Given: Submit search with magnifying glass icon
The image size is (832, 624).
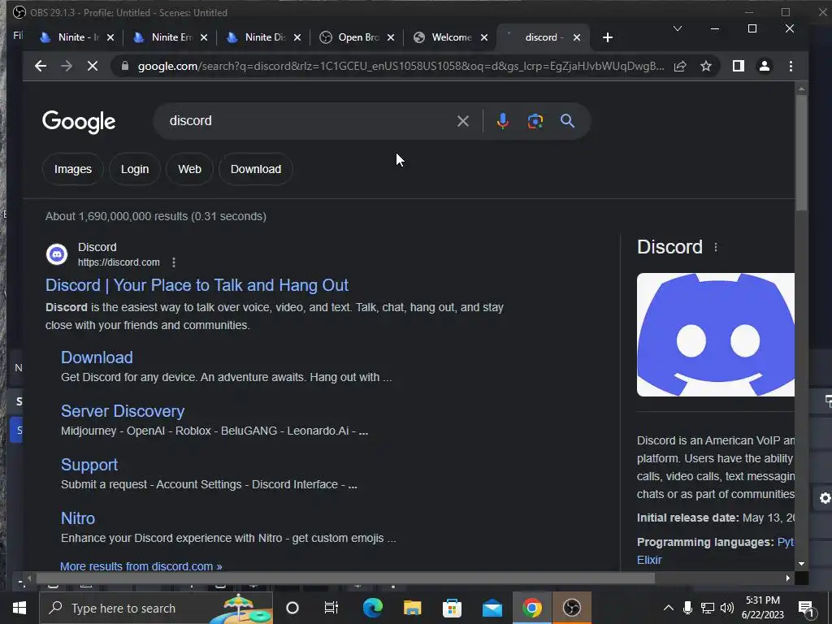Looking at the screenshot, I should (567, 121).
